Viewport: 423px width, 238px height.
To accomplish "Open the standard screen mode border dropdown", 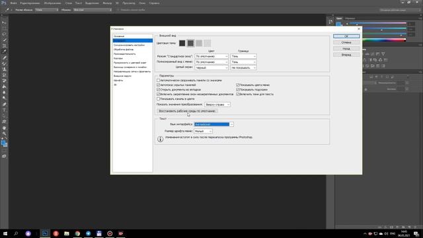I will pos(243,56).
